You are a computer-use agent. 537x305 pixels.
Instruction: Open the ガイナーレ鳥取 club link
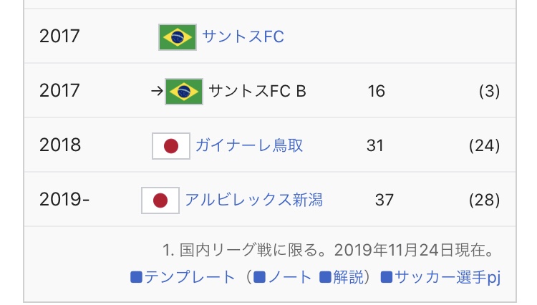click(x=248, y=146)
